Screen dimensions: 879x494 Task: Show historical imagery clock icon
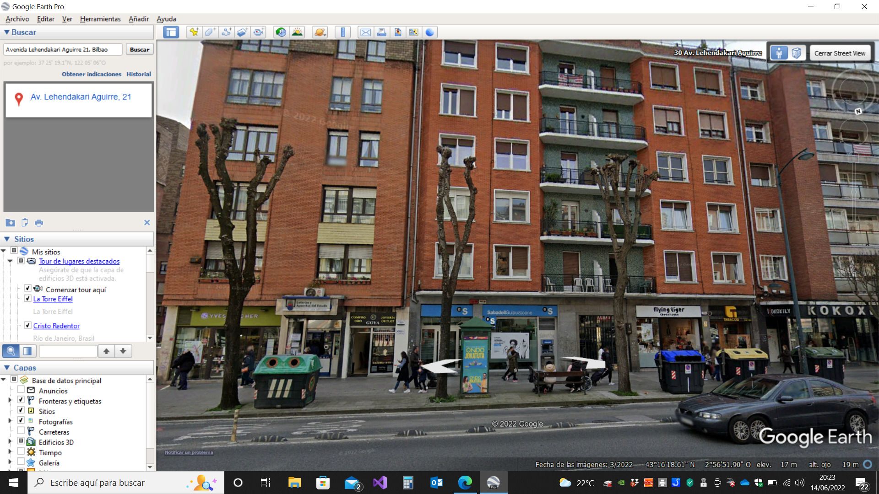[281, 32]
